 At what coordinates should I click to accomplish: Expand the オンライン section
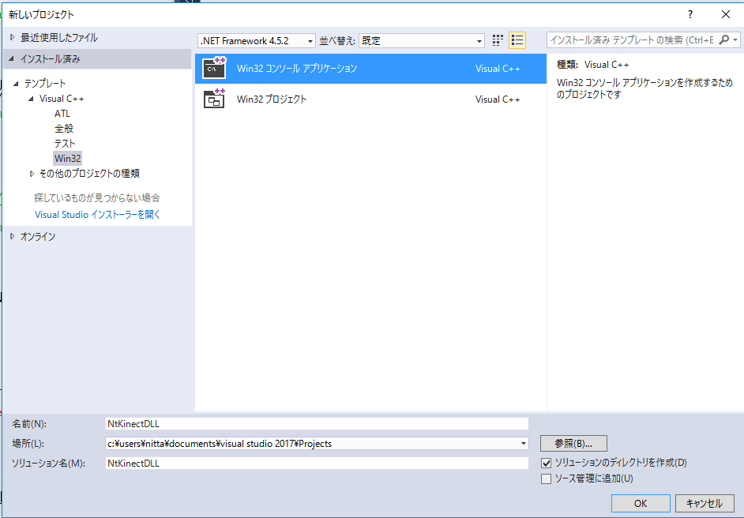[x=13, y=236]
